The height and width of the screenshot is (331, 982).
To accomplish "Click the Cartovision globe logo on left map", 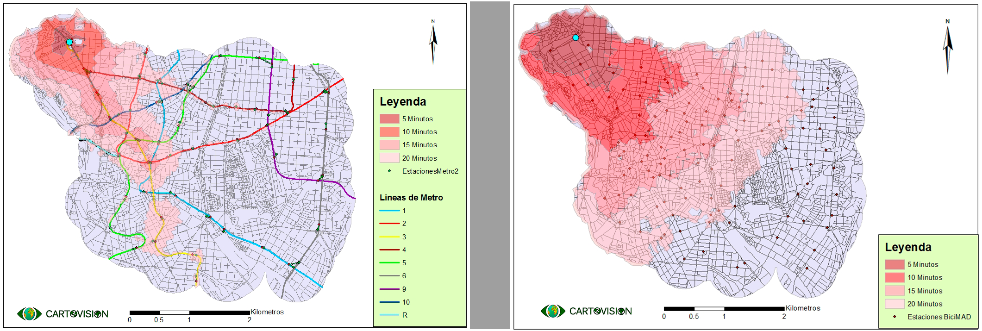I will (29, 314).
